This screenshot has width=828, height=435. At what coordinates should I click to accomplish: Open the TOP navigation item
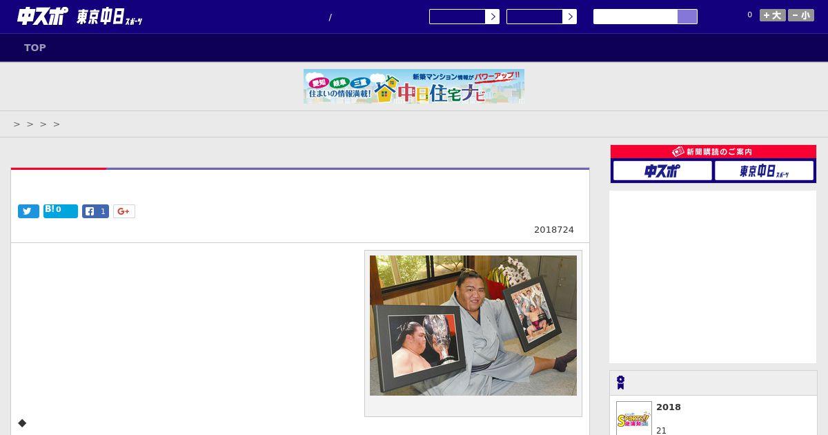(35, 48)
